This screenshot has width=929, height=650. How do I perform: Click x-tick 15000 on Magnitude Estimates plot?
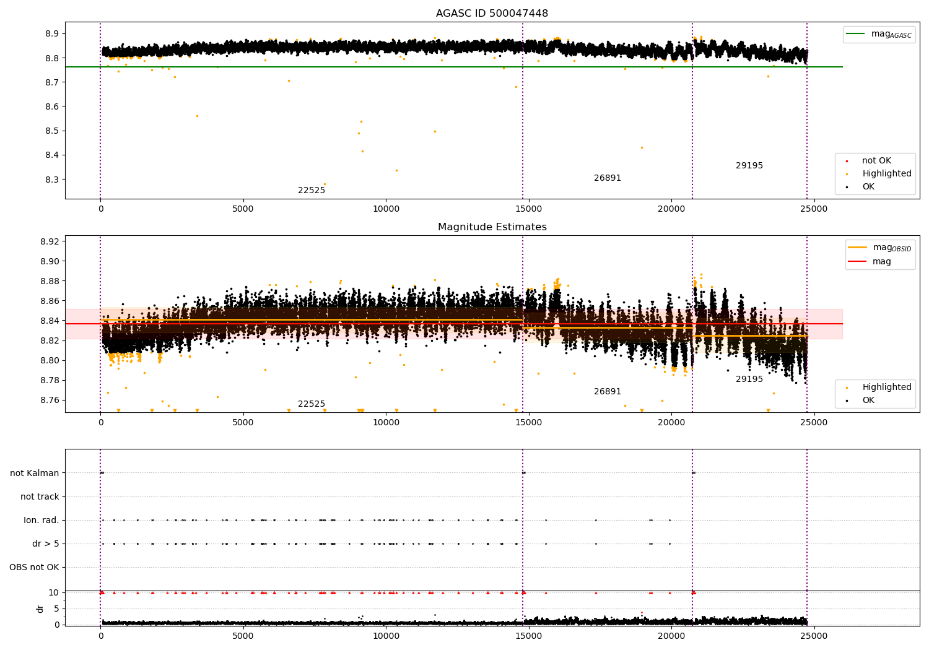click(528, 422)
